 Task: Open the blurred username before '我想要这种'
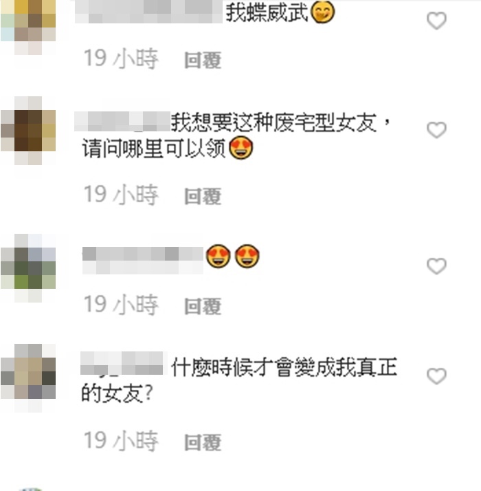pos(122,121)
